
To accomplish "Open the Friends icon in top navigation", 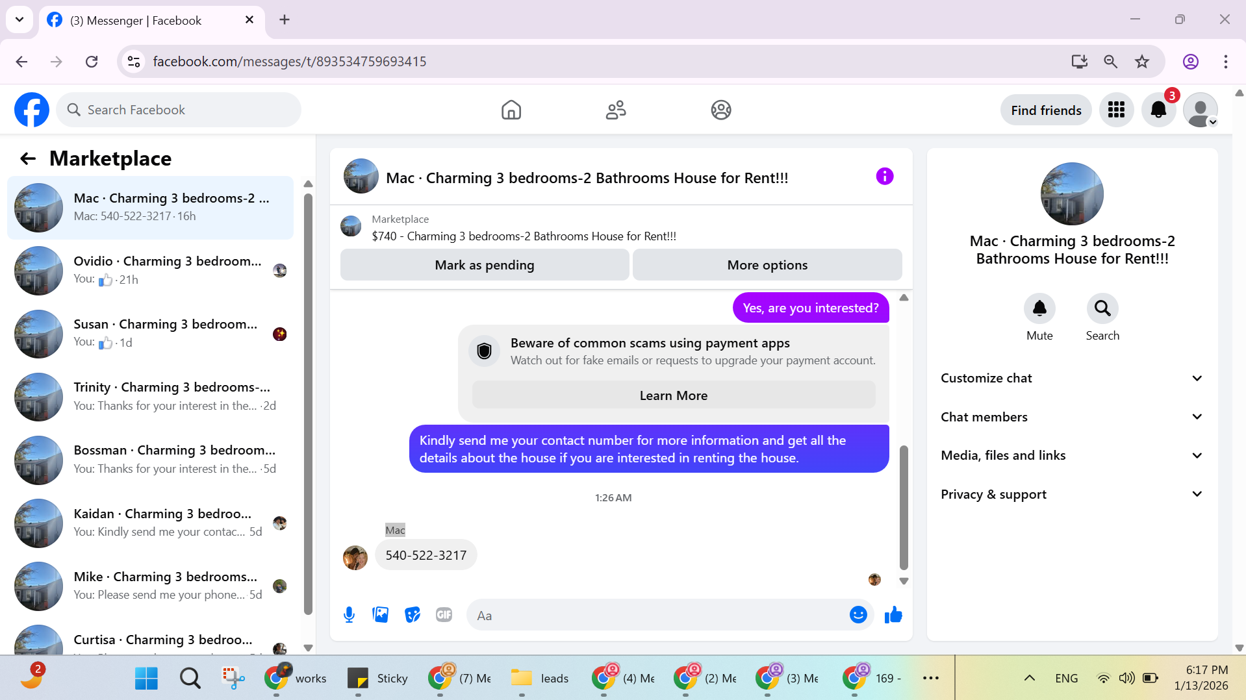I will coord(616,110).
